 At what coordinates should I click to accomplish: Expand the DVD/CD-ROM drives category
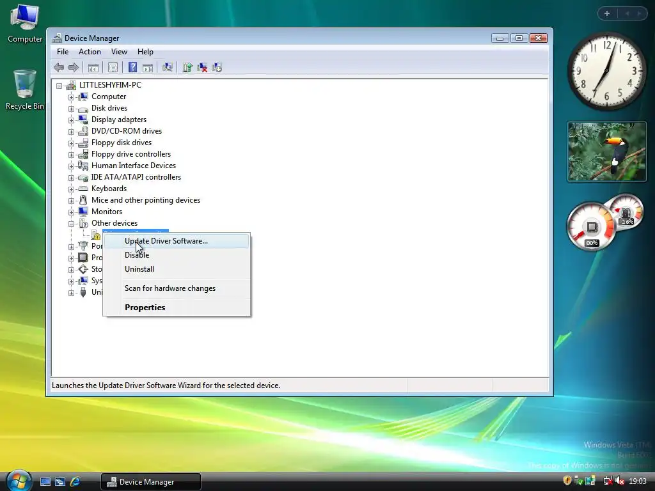tap(71, 132)
